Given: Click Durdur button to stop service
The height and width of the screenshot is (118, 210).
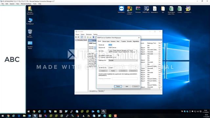Looking at the screenshot, I should (113, 71).
